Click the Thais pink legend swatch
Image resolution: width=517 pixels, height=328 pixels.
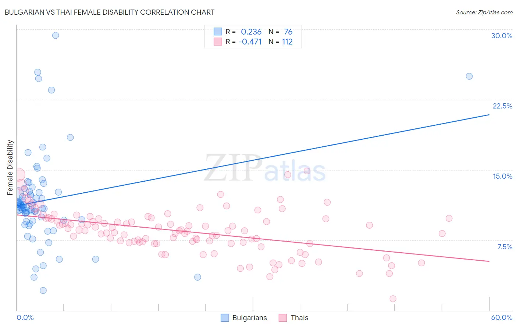283,318
